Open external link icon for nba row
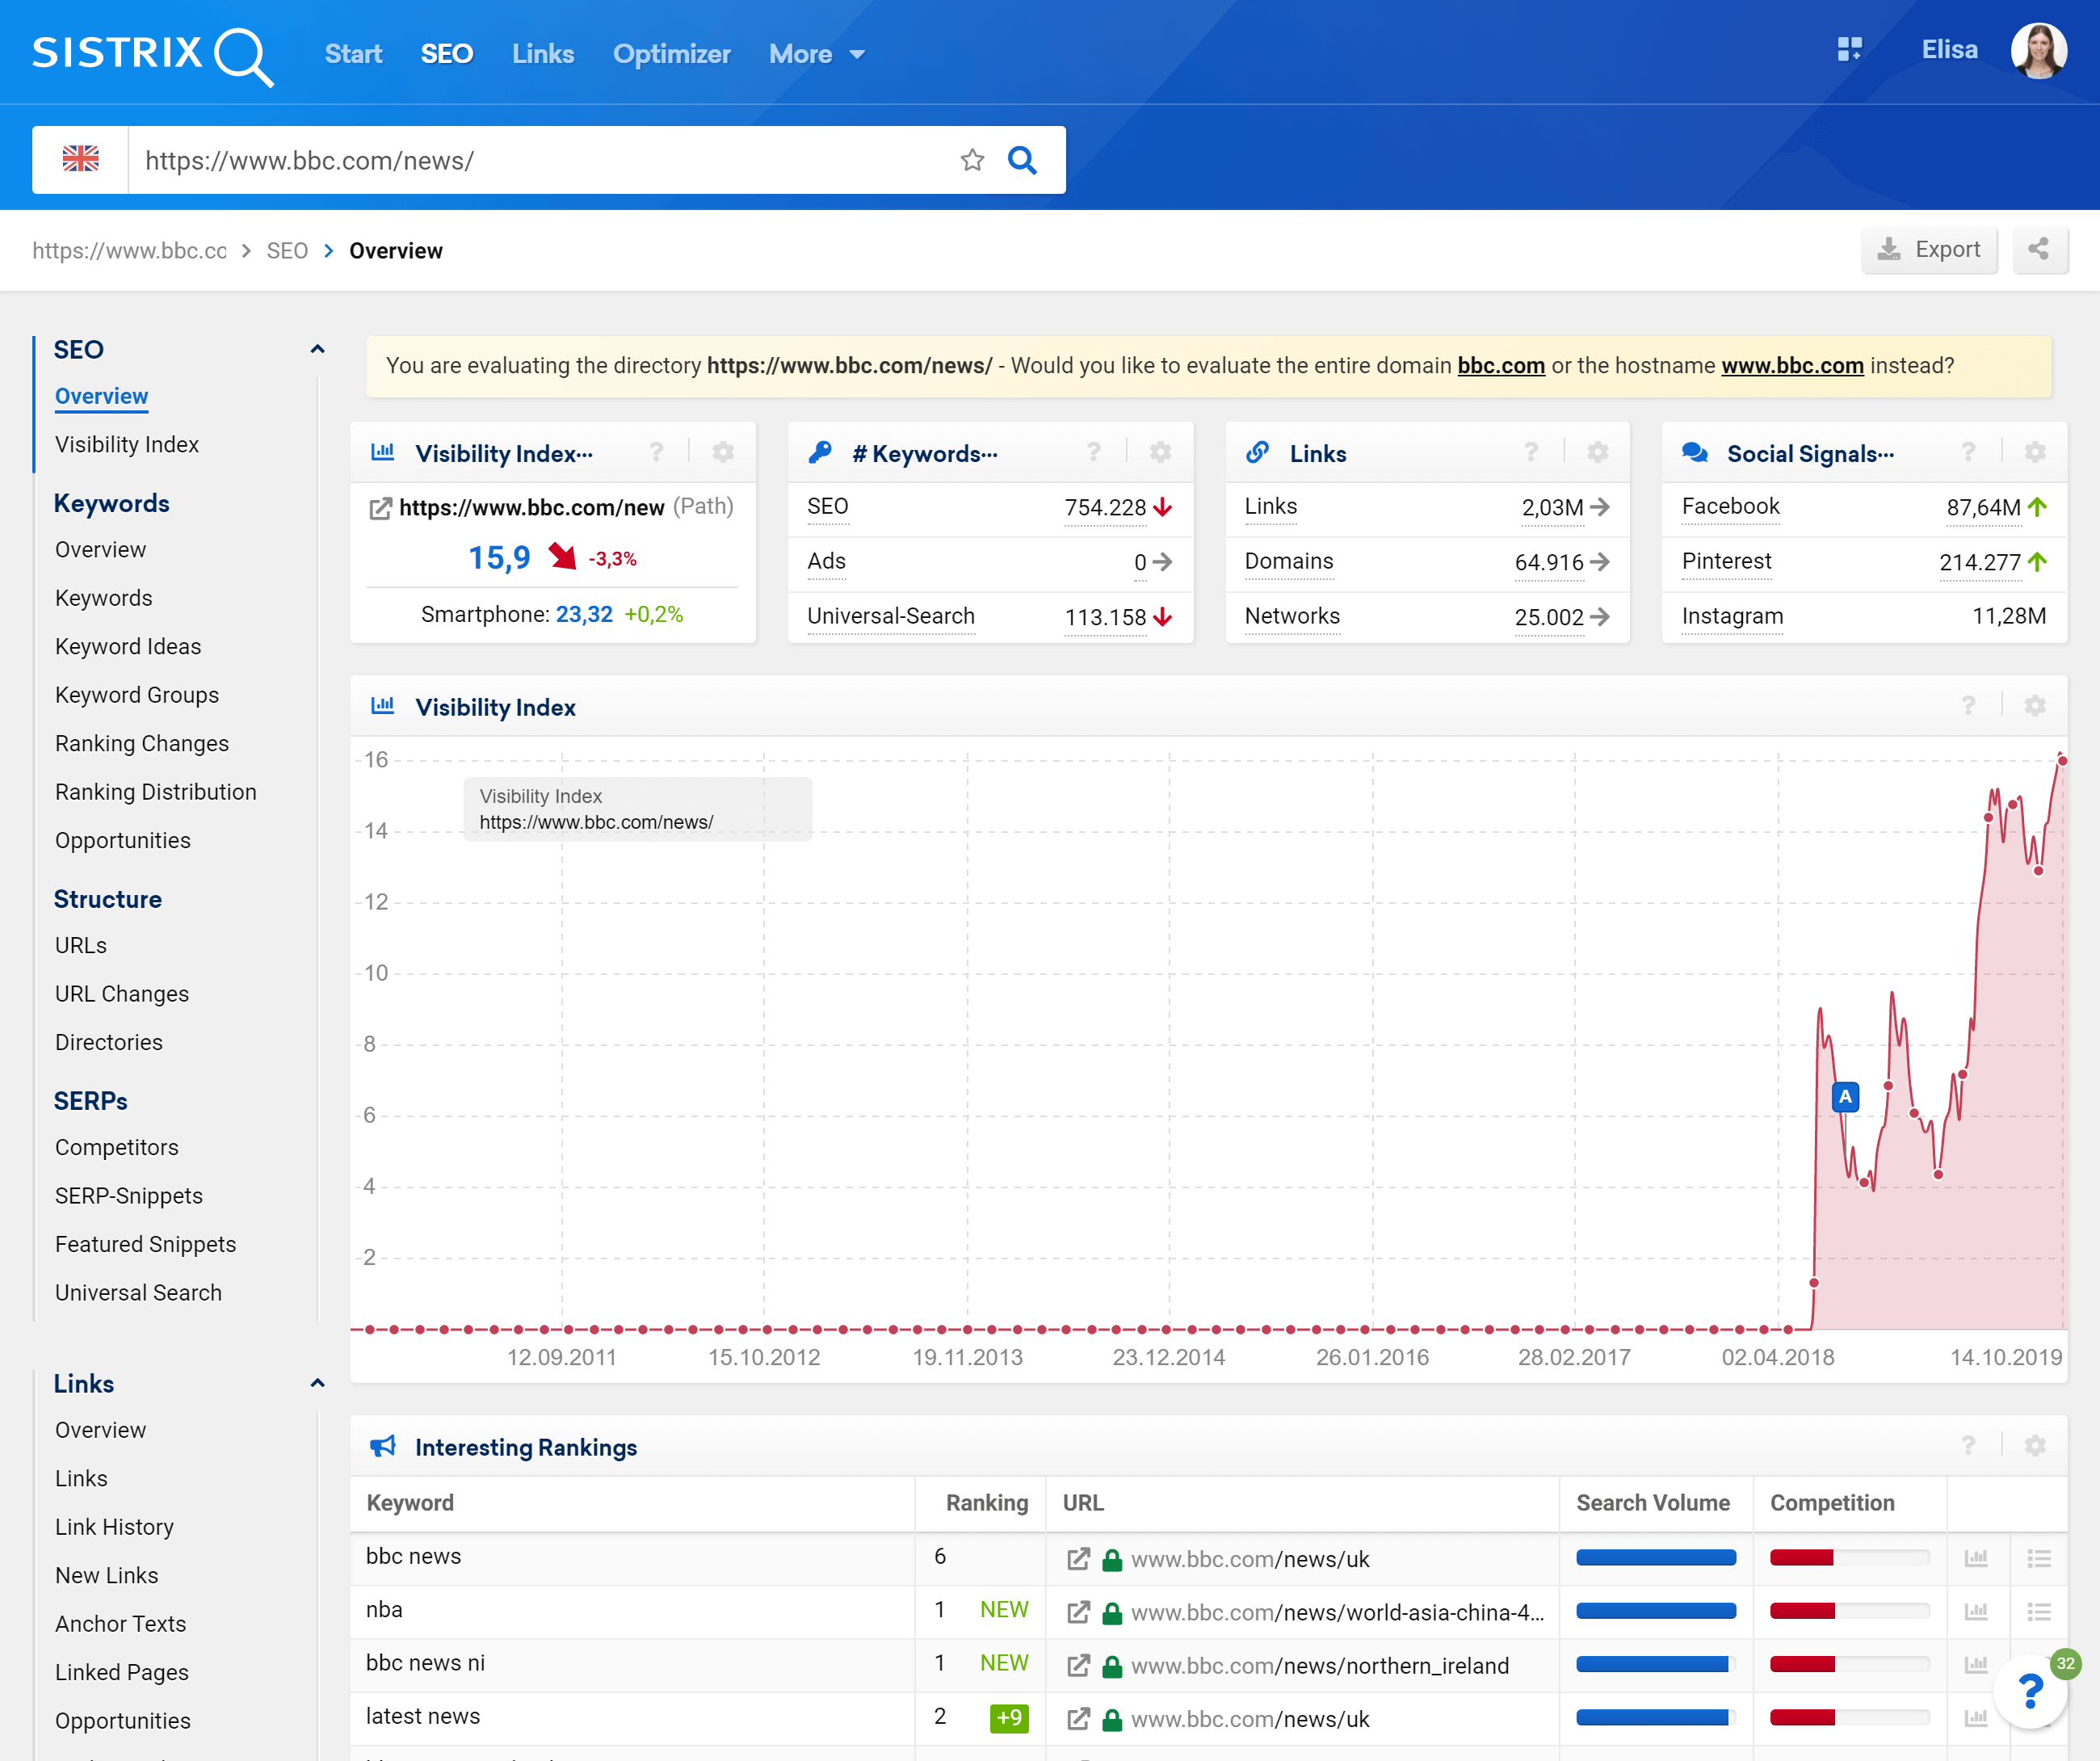2100x1761 pixels. pyautogui.click(x=1078, y=1611)
